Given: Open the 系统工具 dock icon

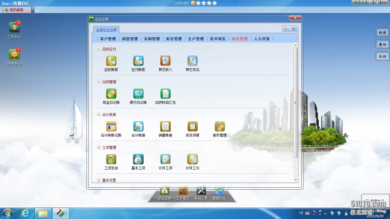Looking at the screenshot, I should (x=201, y=190).
